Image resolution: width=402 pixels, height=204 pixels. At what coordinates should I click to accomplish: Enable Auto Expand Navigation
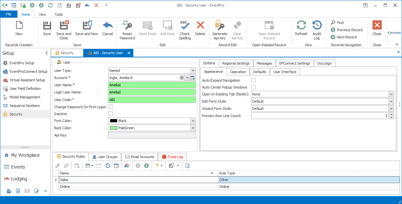click(x=253, y=80)
